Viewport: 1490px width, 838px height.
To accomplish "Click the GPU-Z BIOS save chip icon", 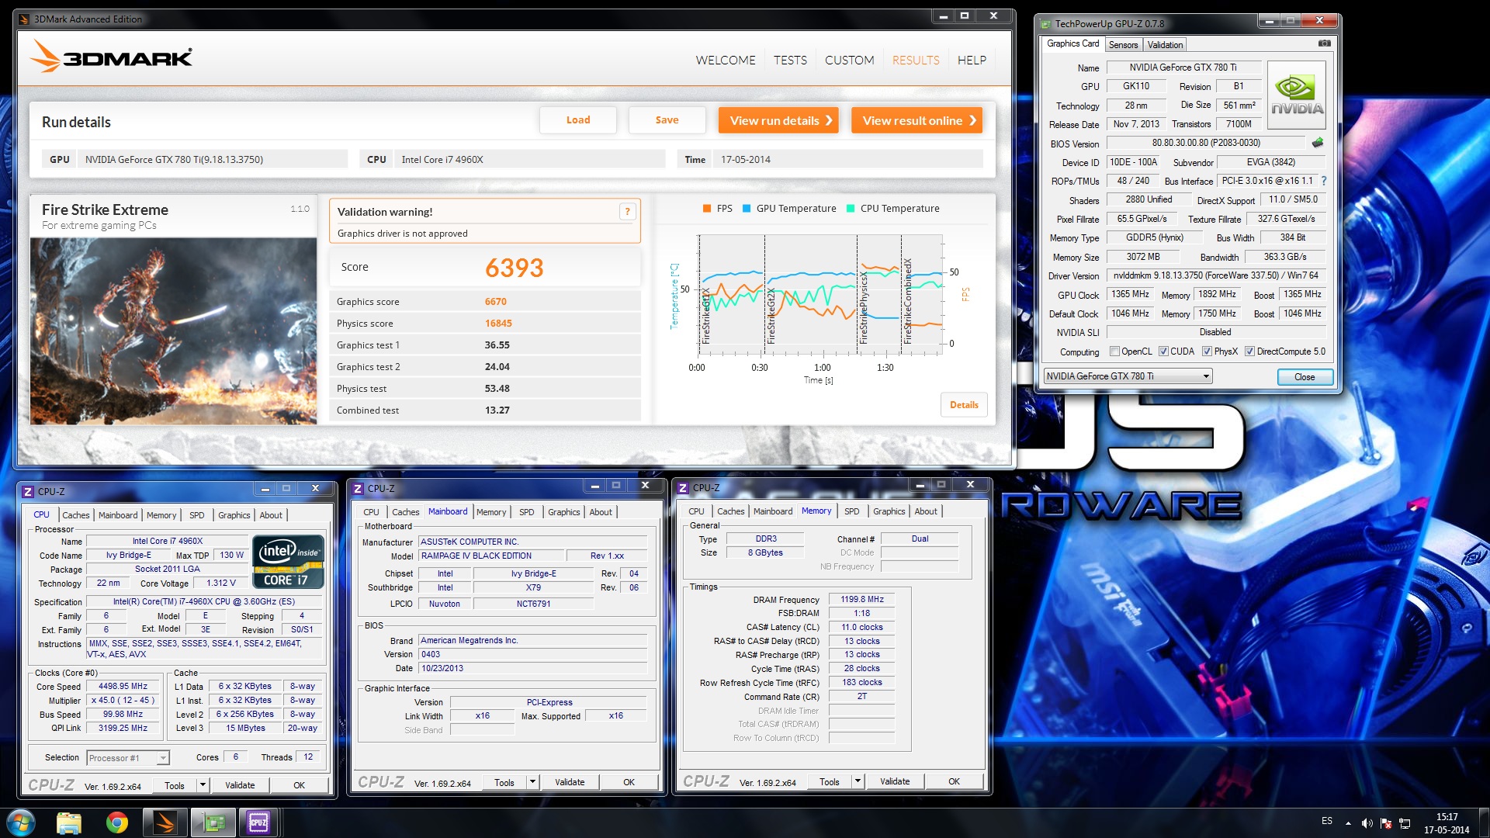I will pos(1318,143).
